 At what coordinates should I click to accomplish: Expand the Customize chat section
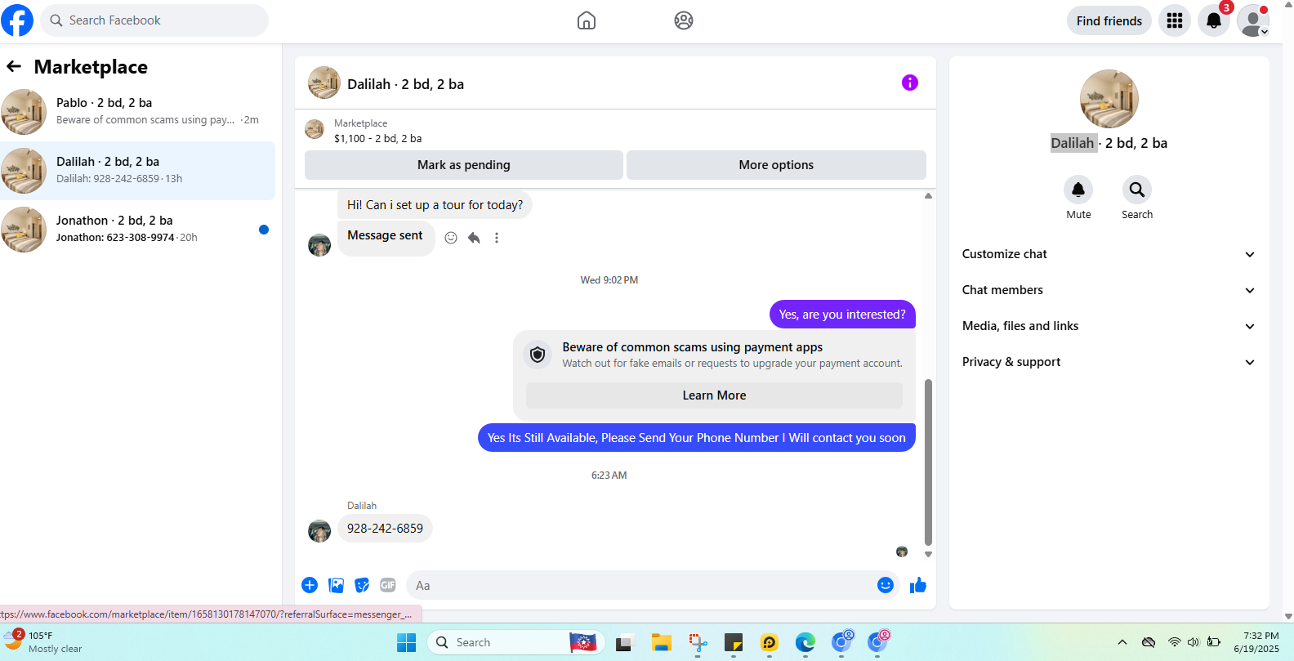coord(1109,254)
